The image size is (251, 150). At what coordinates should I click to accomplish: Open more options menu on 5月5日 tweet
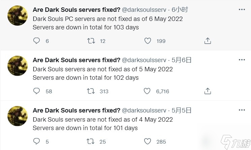[x=242, y=110]
